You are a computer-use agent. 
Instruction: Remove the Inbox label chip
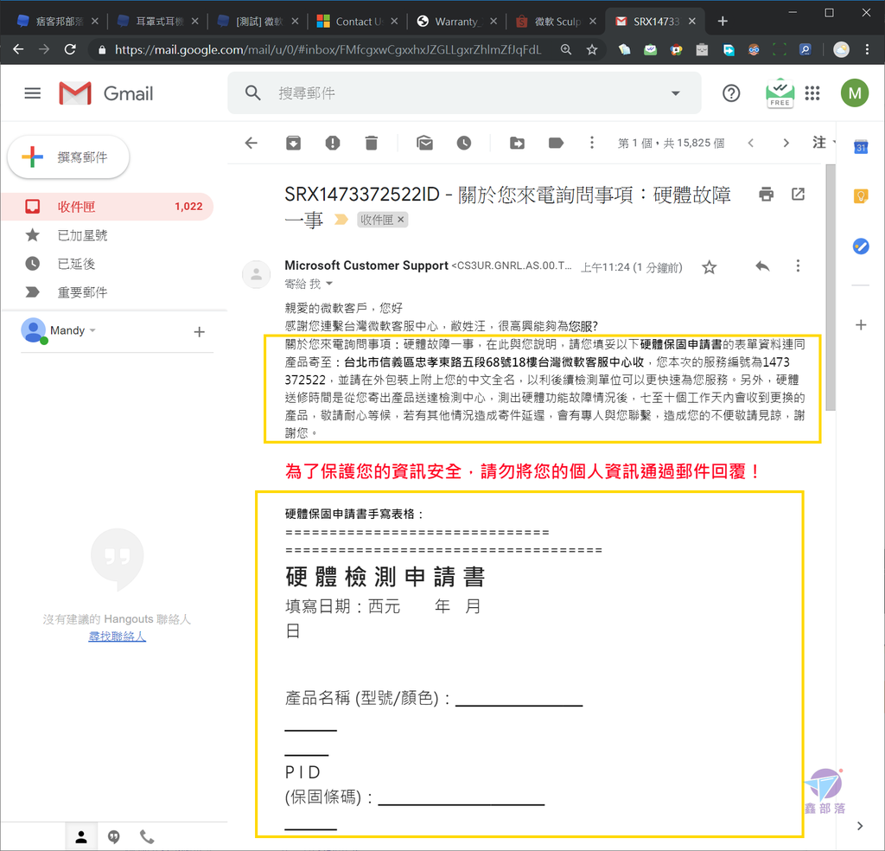coord(401,220)
